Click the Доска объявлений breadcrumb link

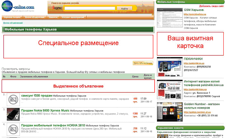[x=13, y=23]
